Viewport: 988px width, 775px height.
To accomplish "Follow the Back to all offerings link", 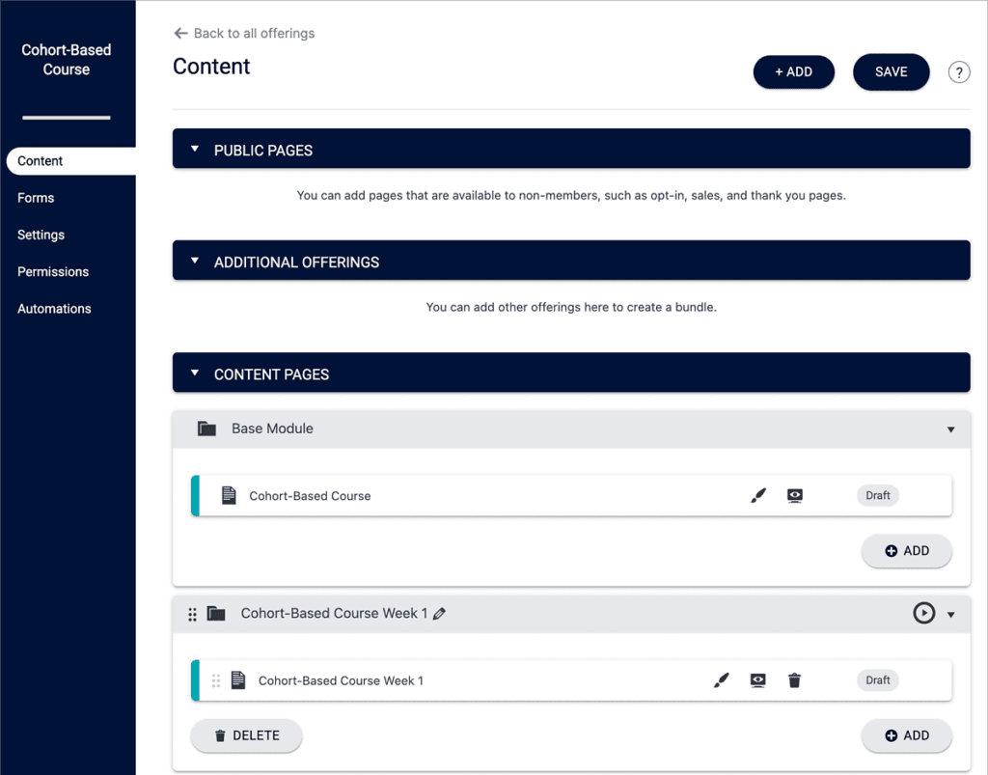I will [x=242, y=32].
